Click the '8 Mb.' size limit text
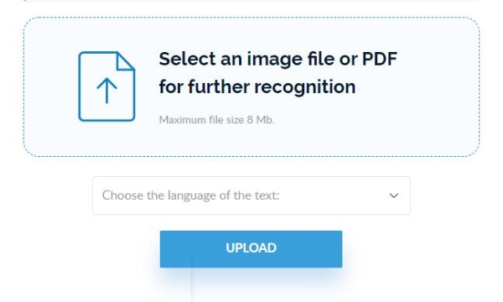This screenshot has width=503, height=302. (x=261, y=120)
